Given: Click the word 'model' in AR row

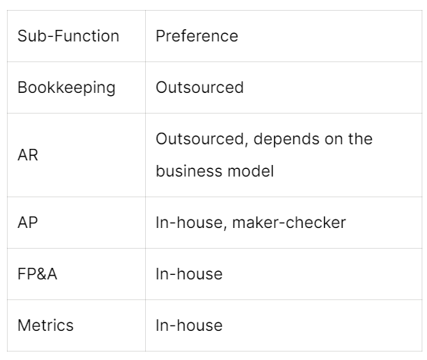Looking at the screenshot, I should (250, 171).
